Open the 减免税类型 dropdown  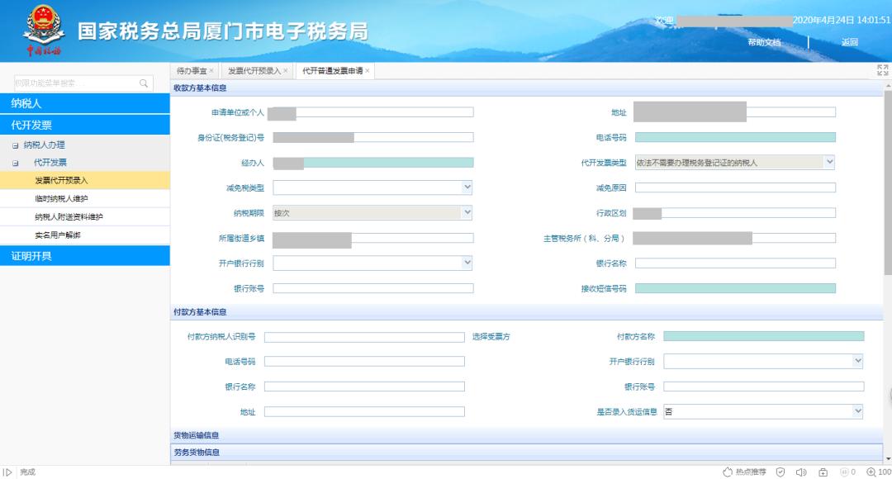point(467,187)
